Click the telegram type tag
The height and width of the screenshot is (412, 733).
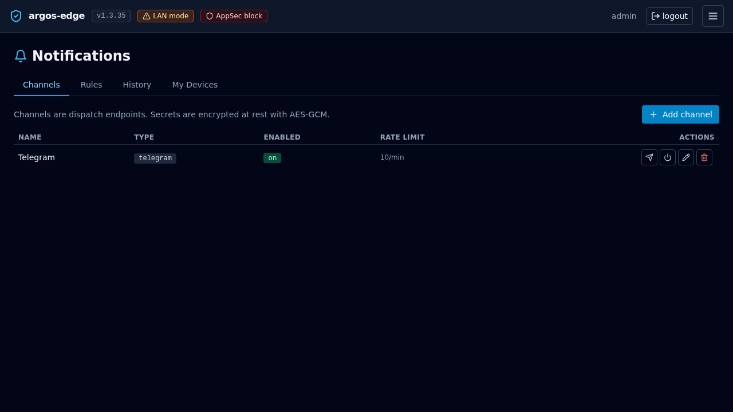(x=155, y=159)
